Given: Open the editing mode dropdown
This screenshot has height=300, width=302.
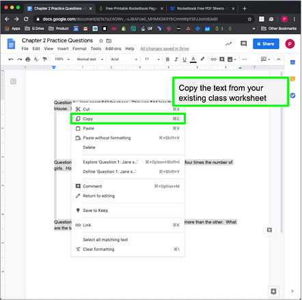Looking at the screenshot, I should pos(265,59).
